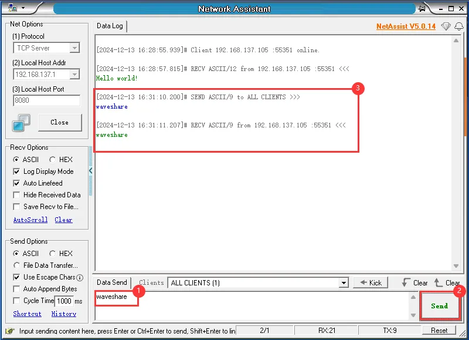Click the diamond icon beside NetAssist version
469x340 pixels.
coord(446,26)
